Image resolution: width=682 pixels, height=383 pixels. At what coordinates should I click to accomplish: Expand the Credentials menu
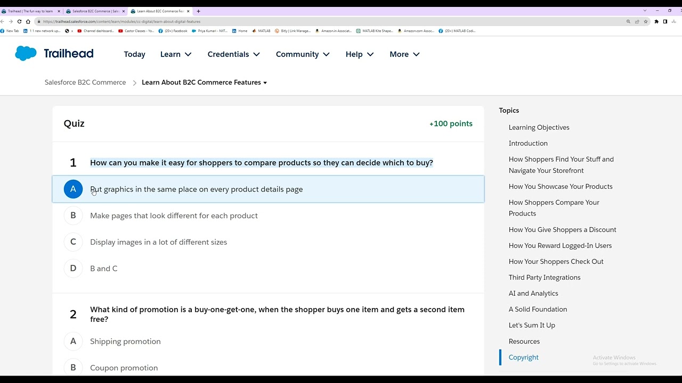coord(234,54)
